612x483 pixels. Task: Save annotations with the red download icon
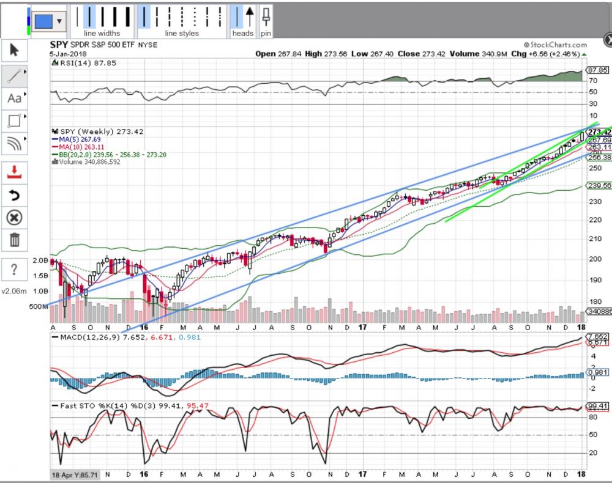coord(15,172)
